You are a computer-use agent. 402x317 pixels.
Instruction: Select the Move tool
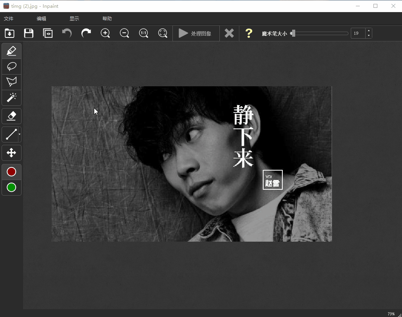point(12,153)
